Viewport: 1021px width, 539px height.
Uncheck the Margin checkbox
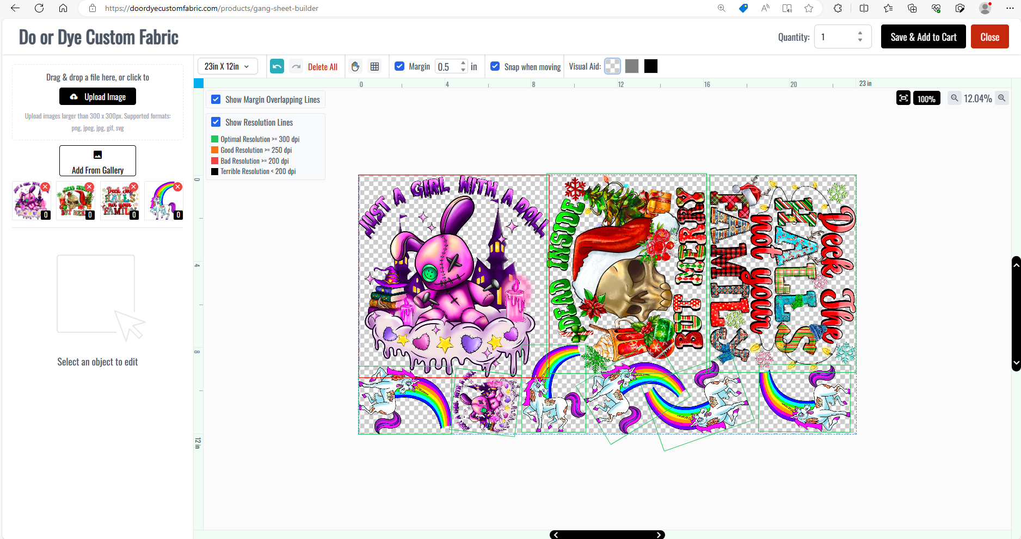pyautogui.click(x=399, y=66)
